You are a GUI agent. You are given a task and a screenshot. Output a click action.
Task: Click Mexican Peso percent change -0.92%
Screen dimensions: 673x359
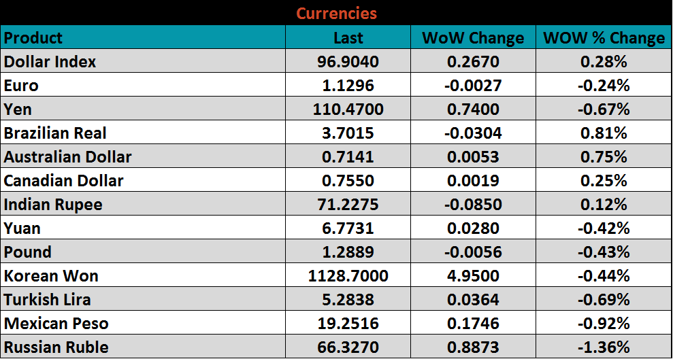(604, 324)
